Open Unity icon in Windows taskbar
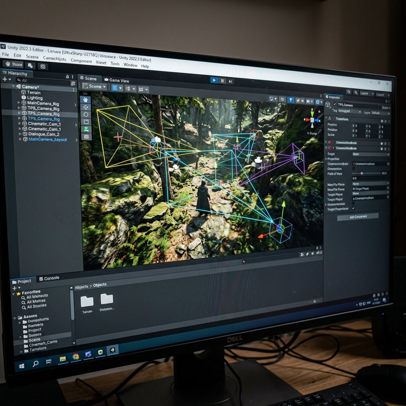Image resolution: width=406 pixels, height=406 pixels. click(x=113, y=350)
